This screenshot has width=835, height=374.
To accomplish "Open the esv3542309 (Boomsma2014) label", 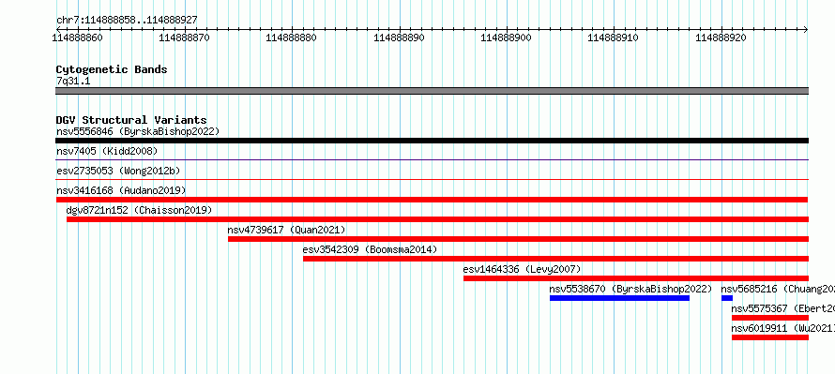I will pos(370,249).
